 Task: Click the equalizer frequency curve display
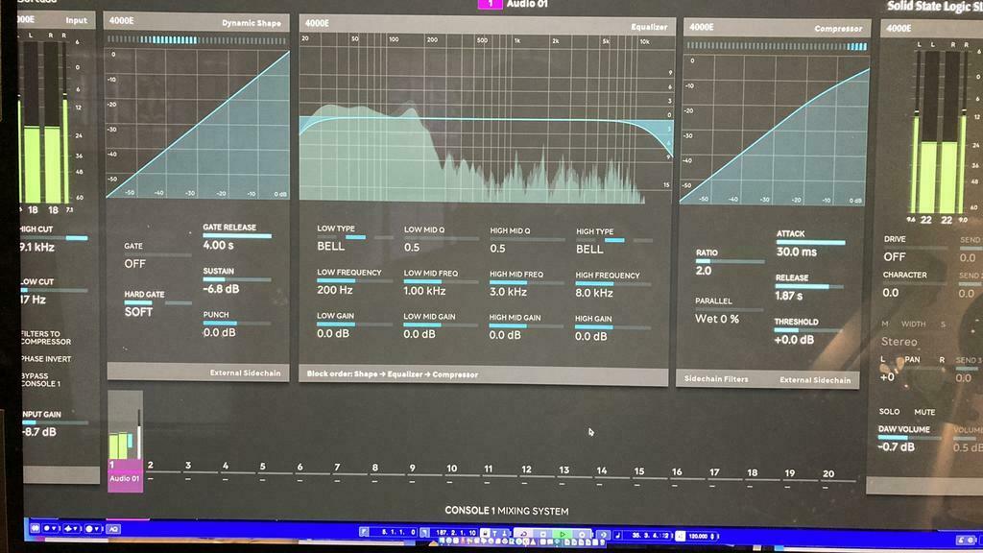click(487, 117)
